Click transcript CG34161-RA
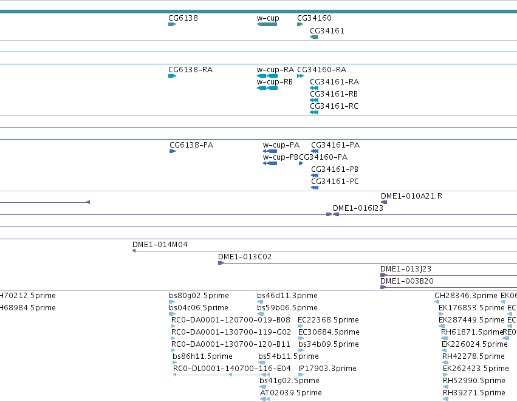 [x=334, y=82]
